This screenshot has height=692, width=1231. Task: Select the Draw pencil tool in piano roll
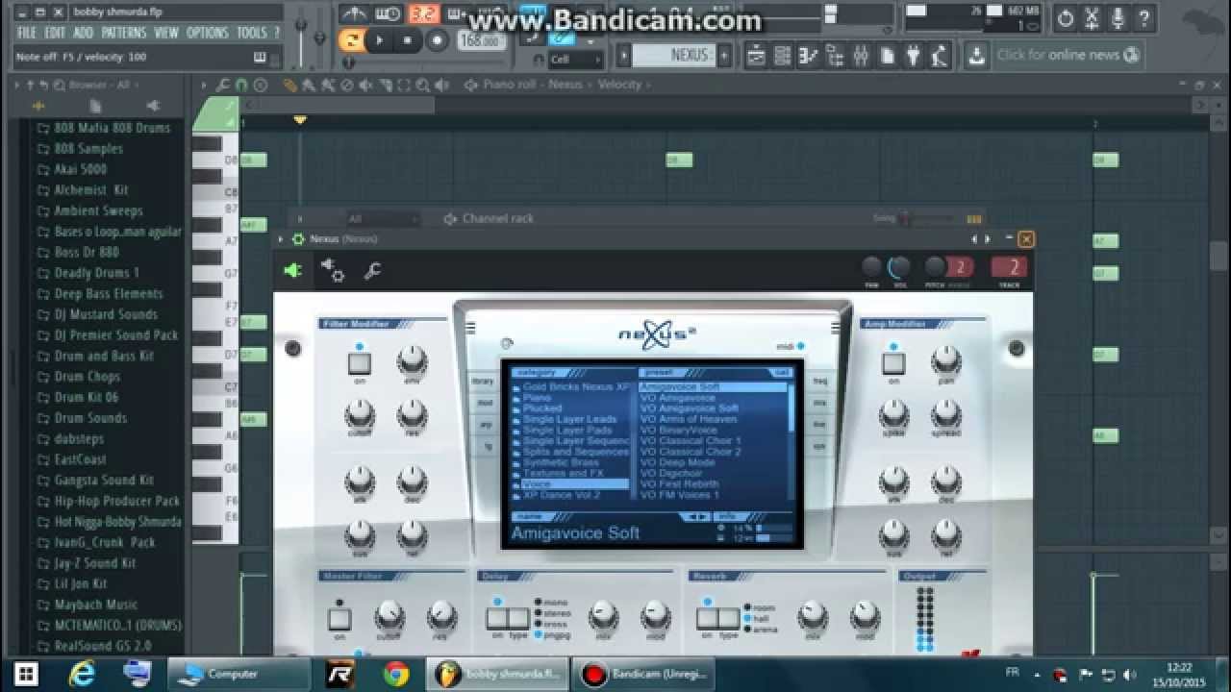pyautogui.click(x=289, y=85)
